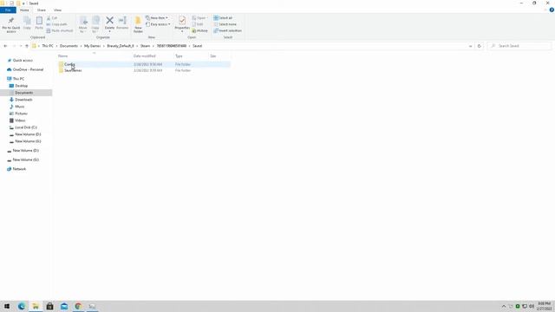Open Music in navigation pane
Image resolution: width=555 pixels, height=312 pixels.
point(20,107)
